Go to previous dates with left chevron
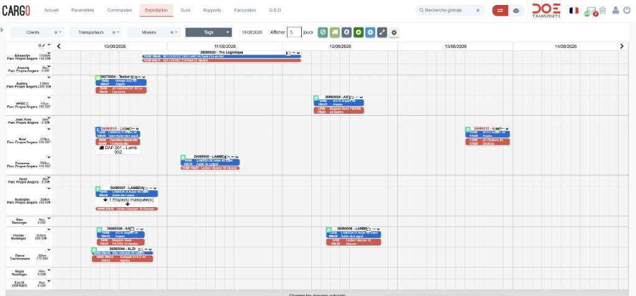The height and width of the screenshot is (296, 636). tap(59, 46)
